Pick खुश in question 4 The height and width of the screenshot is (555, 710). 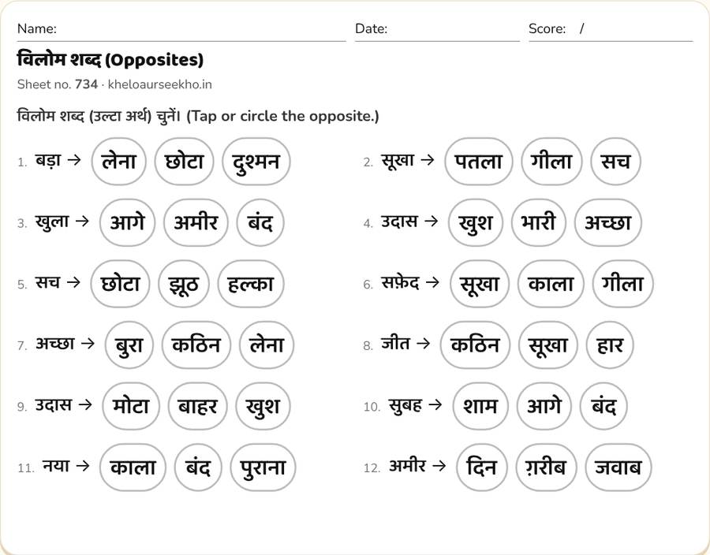tap(476, 222)
